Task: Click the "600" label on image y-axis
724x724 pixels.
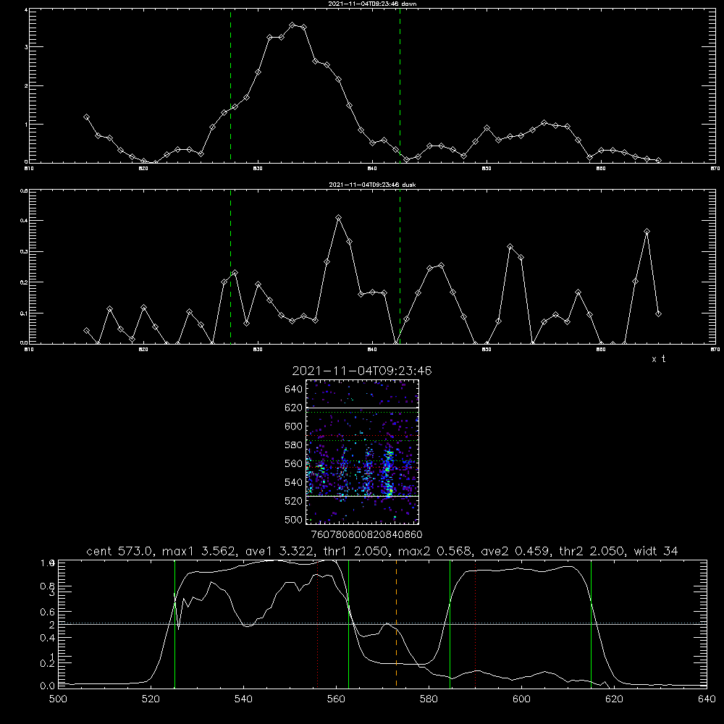Action: [294, 426]
